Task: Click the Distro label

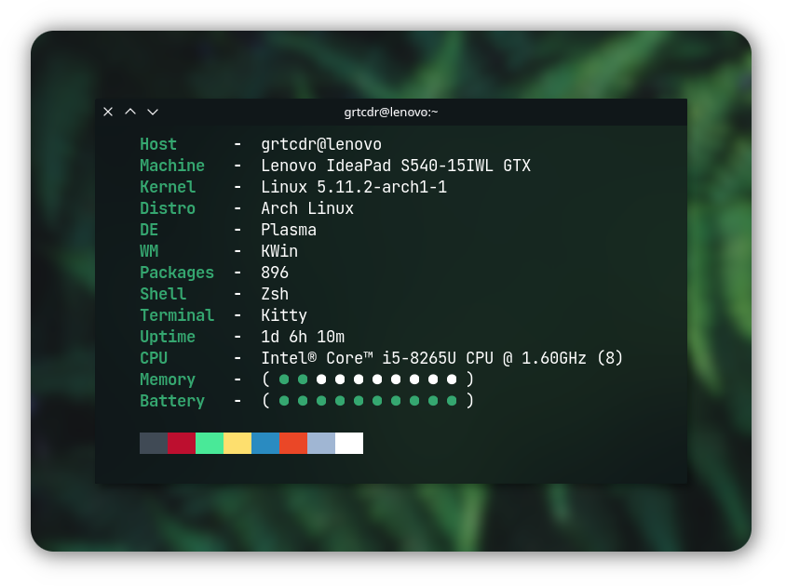Action: click(168, 208)
